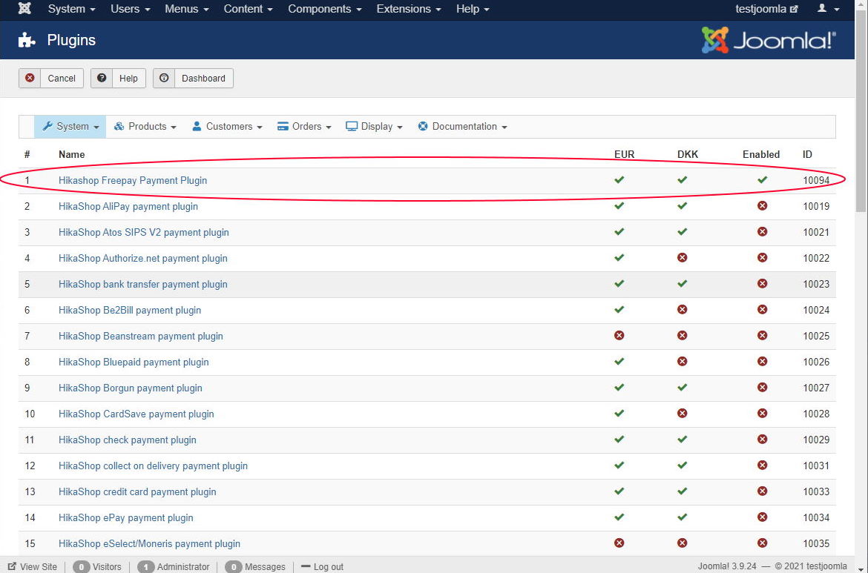Viewport: 868px width, 573px height.
Task: Click ID value 10094
Action: tap(816, 180)
